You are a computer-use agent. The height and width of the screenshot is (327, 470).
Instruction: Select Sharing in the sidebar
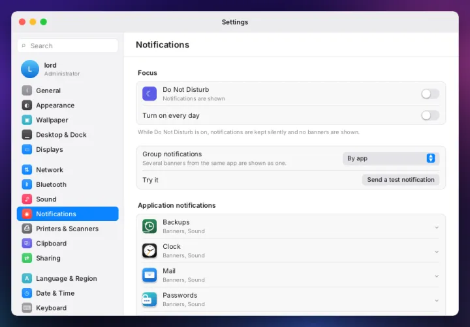click(68, 258)
